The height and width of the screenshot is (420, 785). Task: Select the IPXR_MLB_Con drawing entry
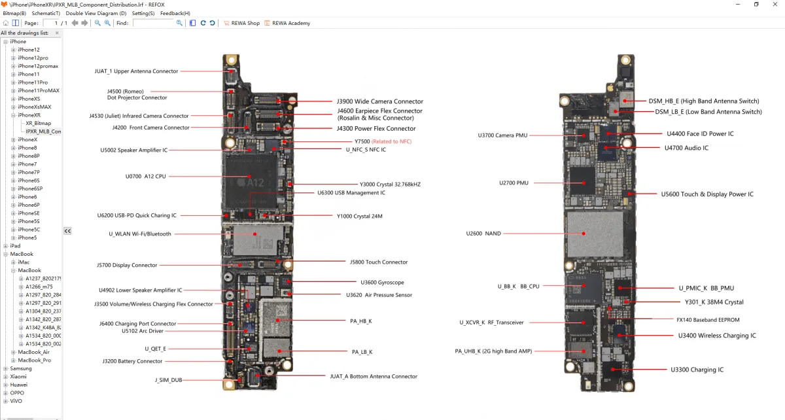43,131
